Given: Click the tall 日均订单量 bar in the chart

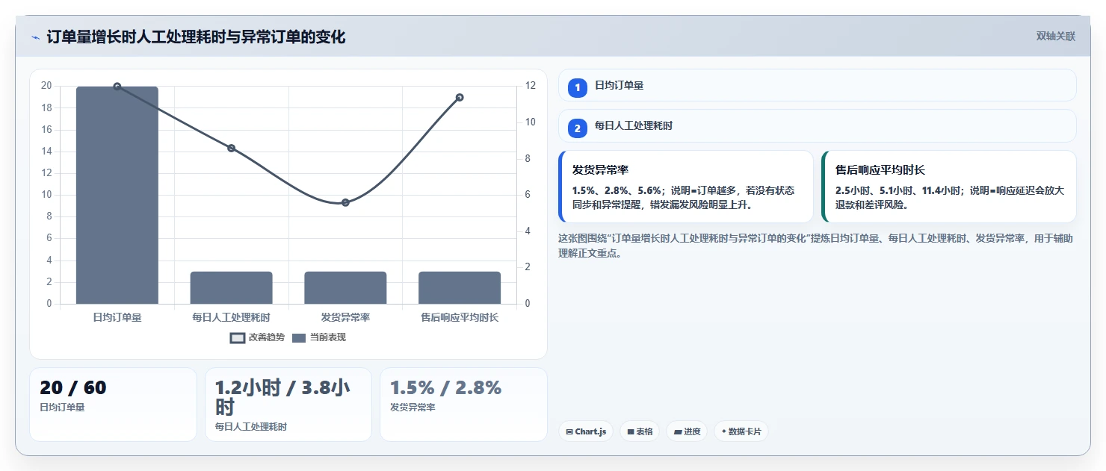Looking at the screenshot, I should (117, 195).
